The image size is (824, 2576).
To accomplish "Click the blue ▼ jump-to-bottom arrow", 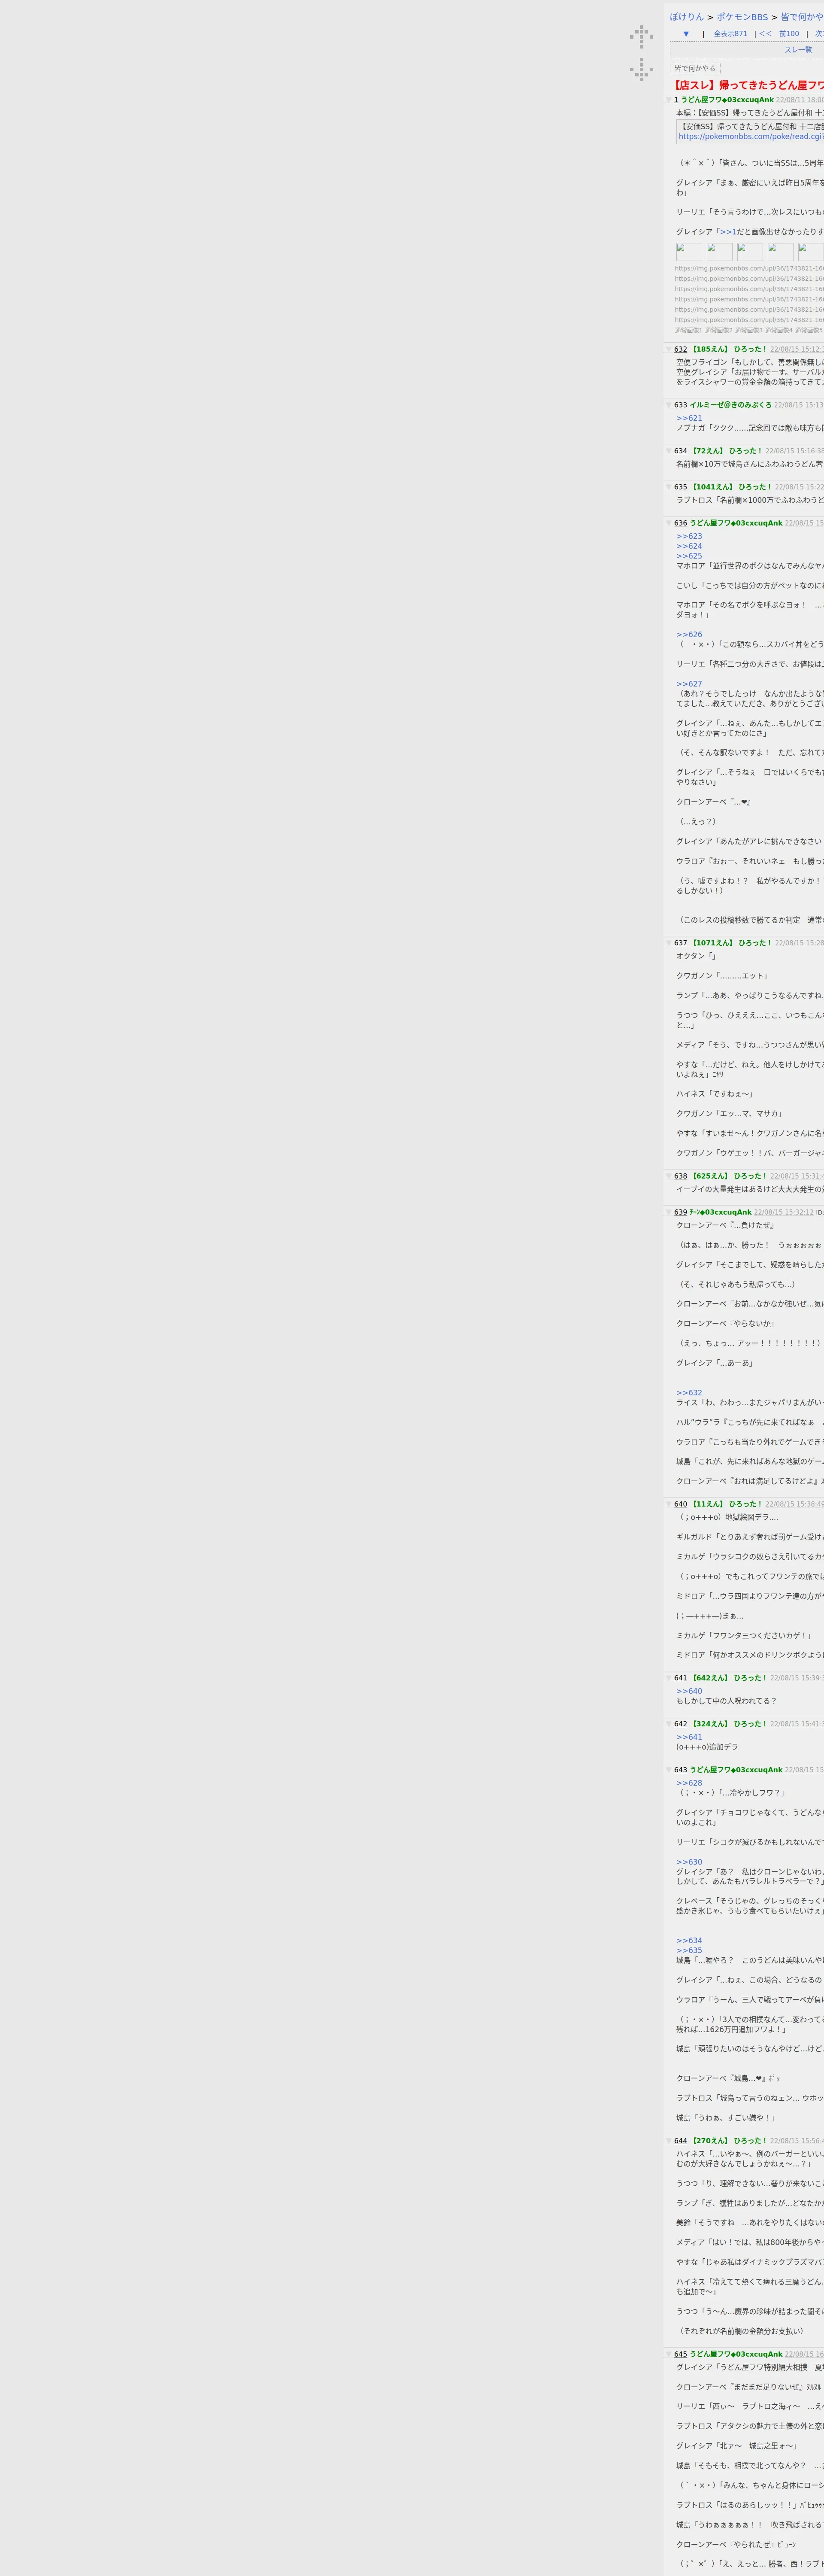I will 686,34.
